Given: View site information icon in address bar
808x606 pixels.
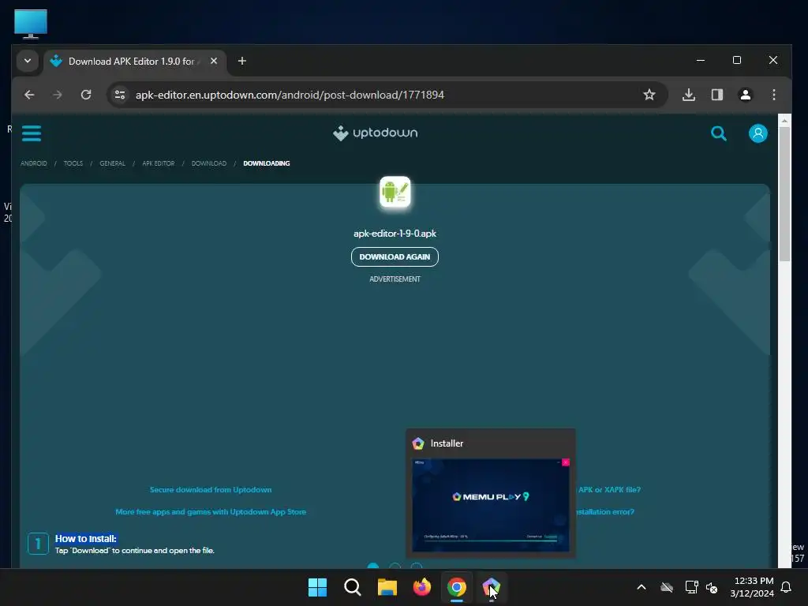Looking at the screenshot, I should (x=120, y=95).
